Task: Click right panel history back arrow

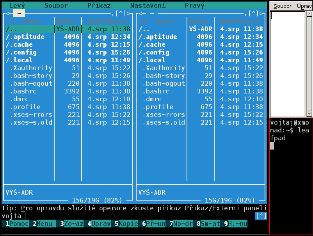Action: (140, 14)
